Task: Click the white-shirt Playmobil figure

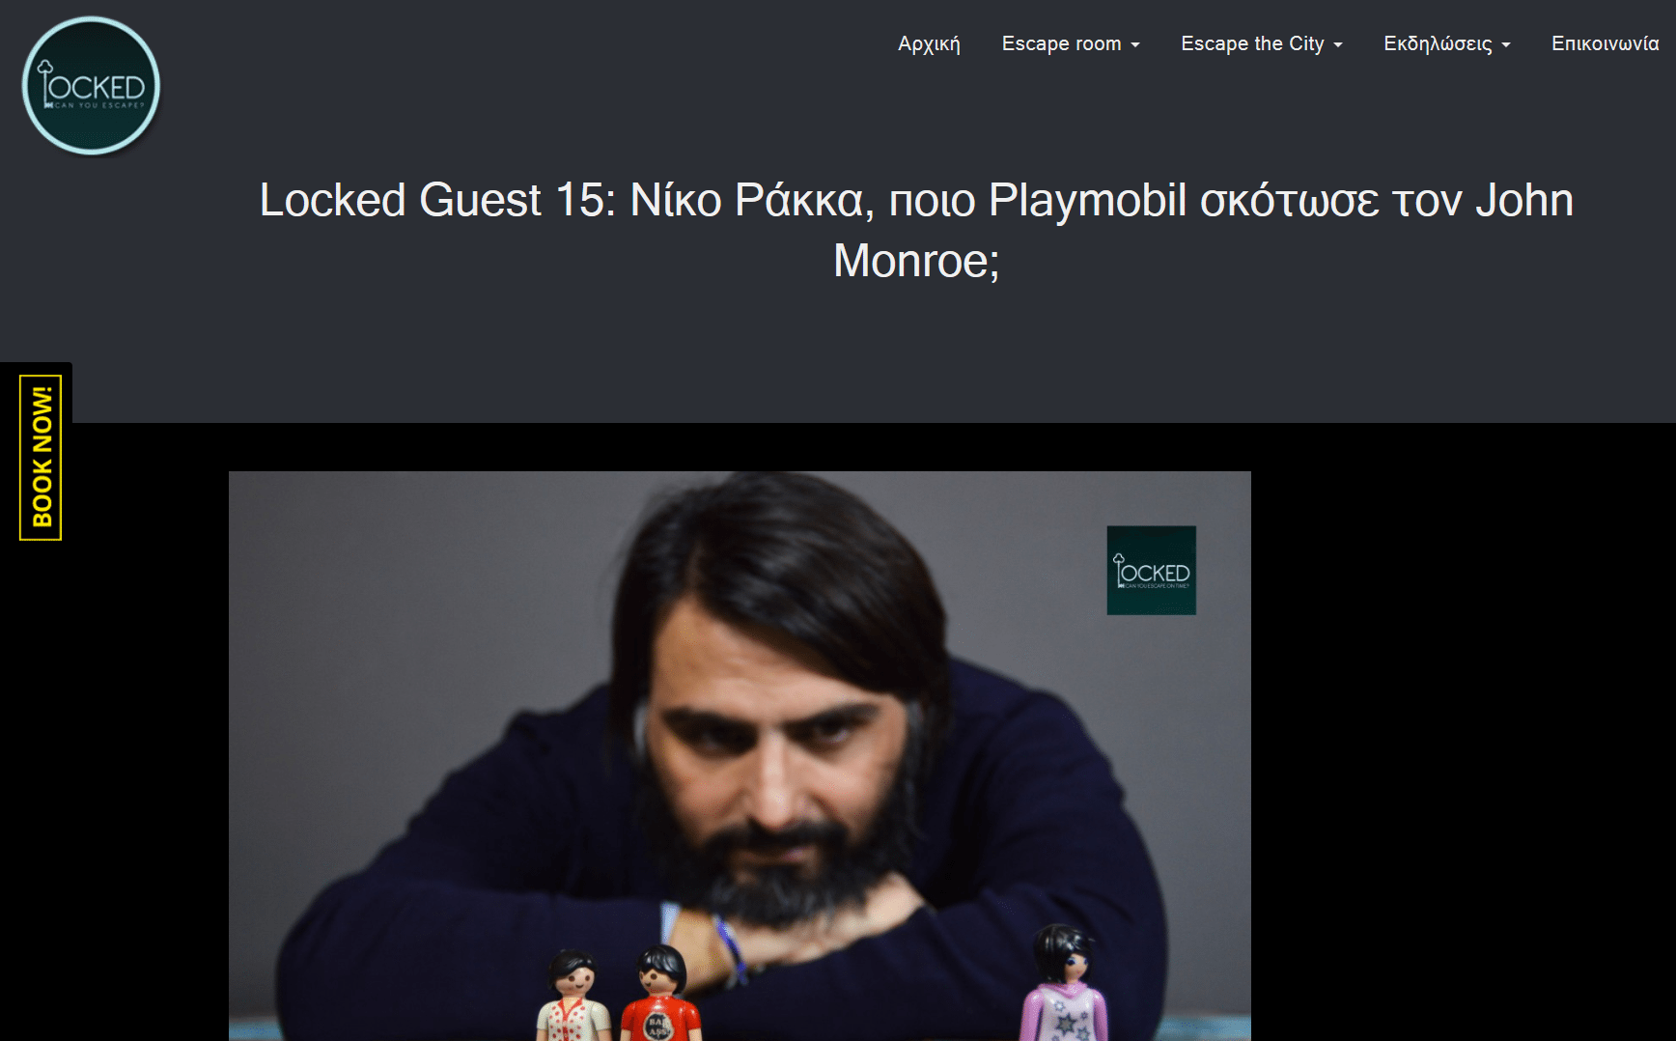Action: [x=573, y=996]
